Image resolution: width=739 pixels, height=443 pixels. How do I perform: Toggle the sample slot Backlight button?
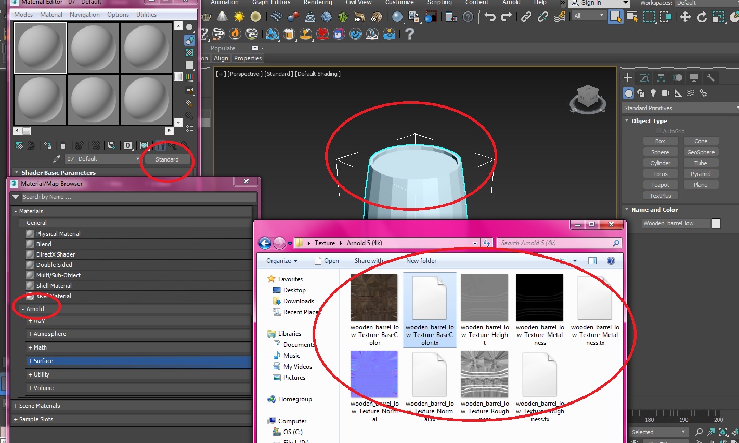click(189, 40)
